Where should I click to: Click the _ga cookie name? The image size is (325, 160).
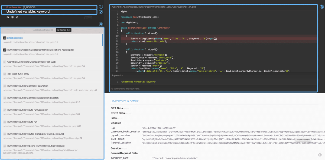tap(113, 128)
